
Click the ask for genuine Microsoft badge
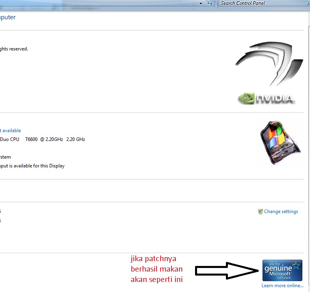click(282, 270)
